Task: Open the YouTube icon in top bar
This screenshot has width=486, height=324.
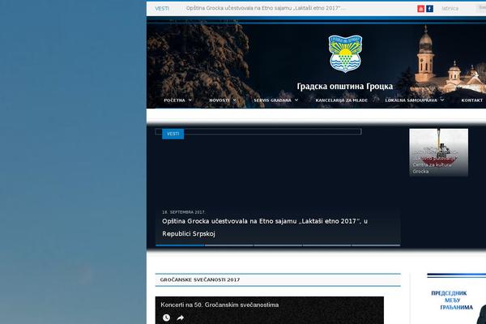Action: click(420, 9)
